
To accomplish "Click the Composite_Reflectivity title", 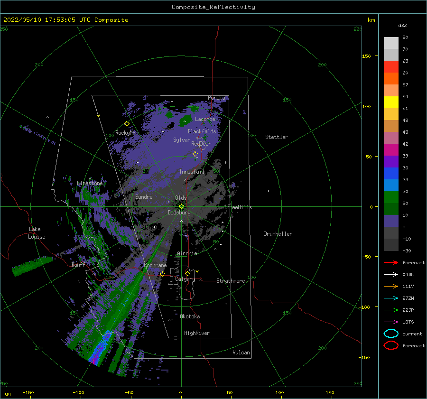I will pos(213,7).
